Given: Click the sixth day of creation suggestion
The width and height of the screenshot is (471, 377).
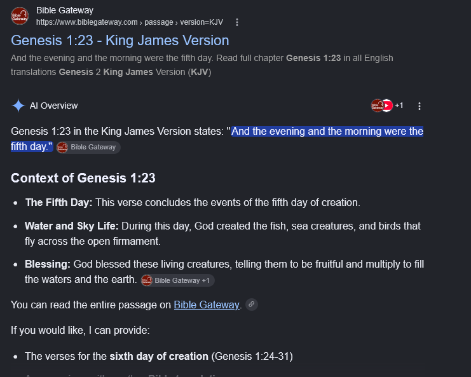Looking at the screenshot, I should pyautogui.click(x=159, y=356).
